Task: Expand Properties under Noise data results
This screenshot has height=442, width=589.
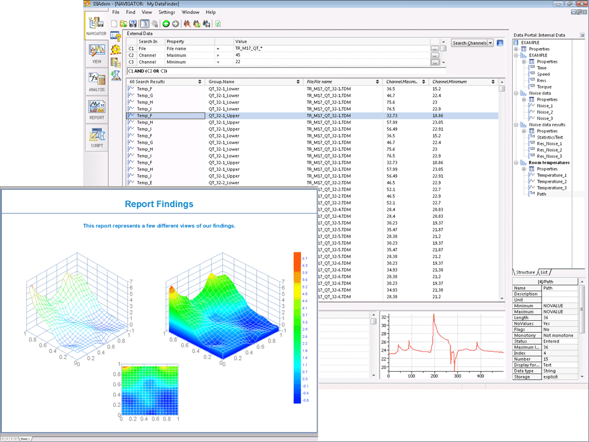Action: (x=524, y=131)
